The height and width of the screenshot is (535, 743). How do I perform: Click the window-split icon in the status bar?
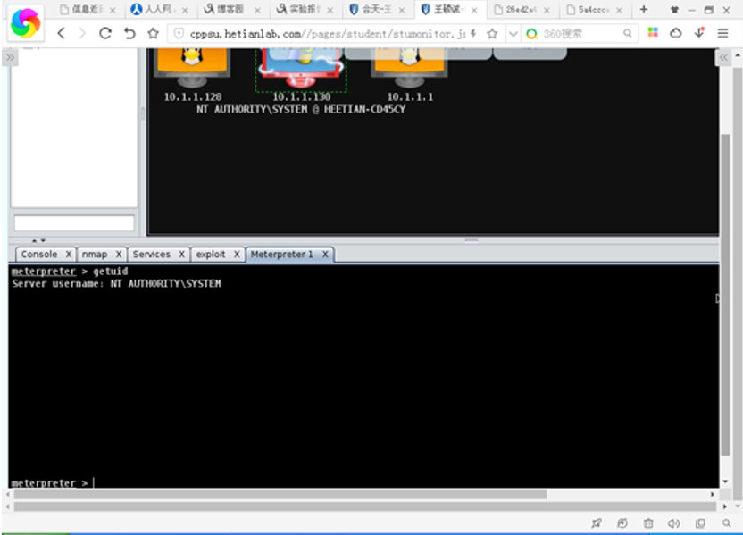700,523
